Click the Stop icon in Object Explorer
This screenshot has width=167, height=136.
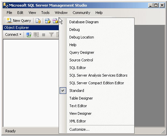44,35
